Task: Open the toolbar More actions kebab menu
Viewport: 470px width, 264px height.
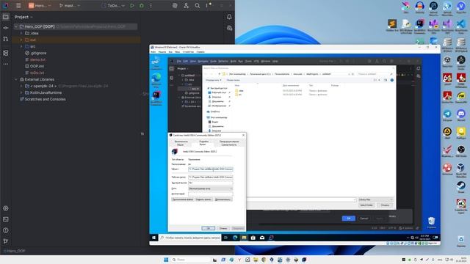Action: pyautogui.click(x=151, y=5)
